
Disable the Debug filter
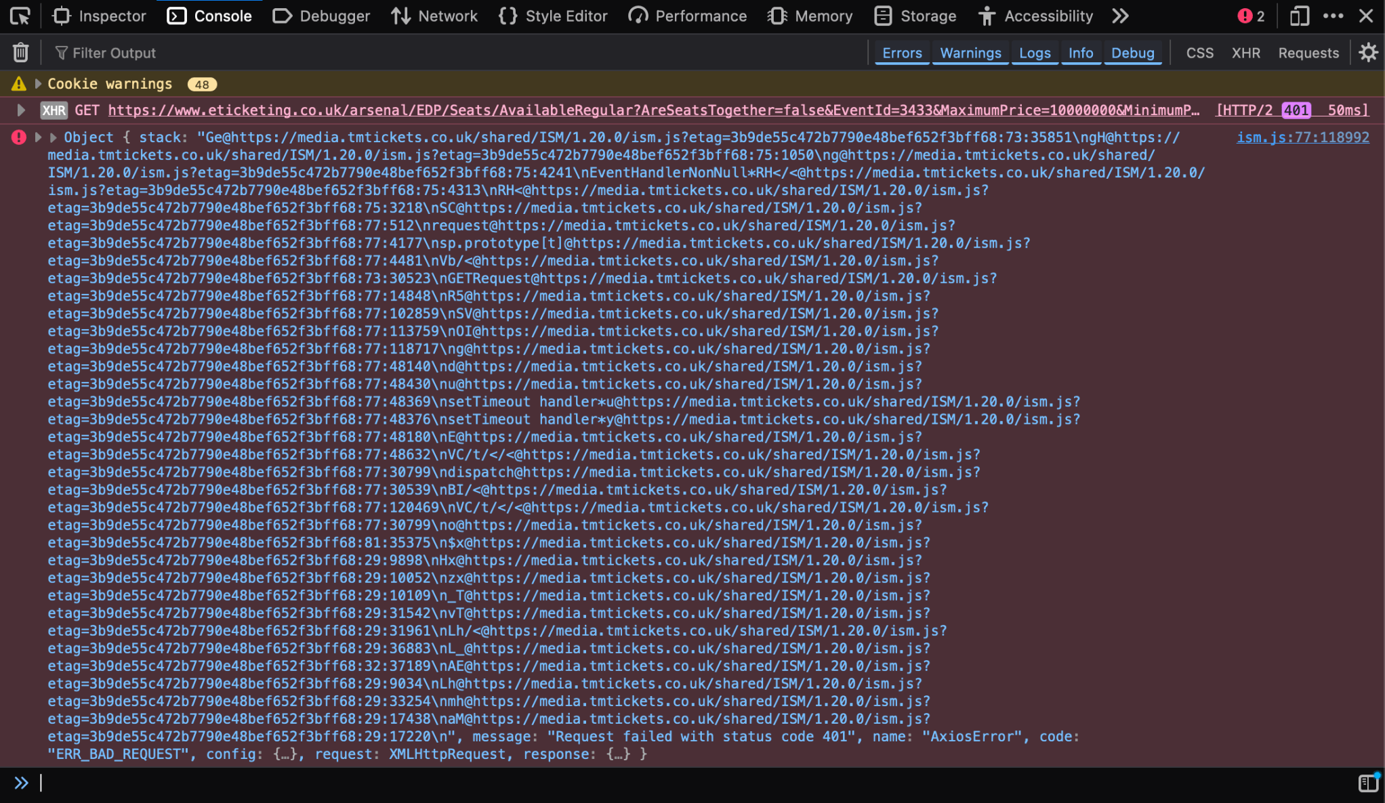1132,53
